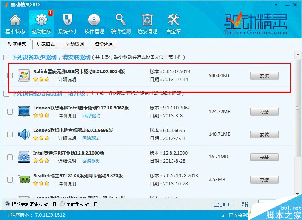Screen dimensions: 302x220
Task: Switch to the 驱动微调 tab
Action: point(74,44)
